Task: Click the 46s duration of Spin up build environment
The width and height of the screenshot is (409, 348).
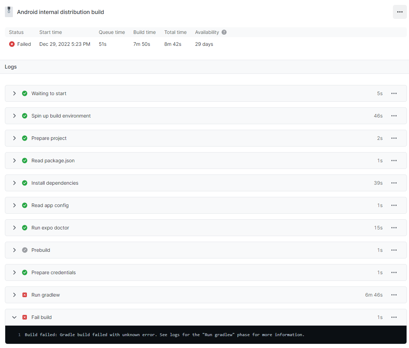Action: click(x=378, y=116)
